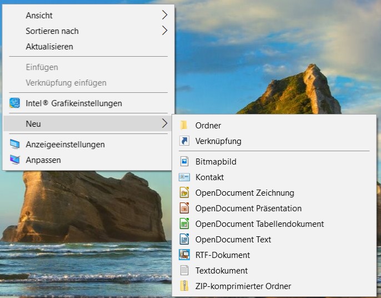
Task: Select Verknüpfung einfügen entry
Action: (x=88, y=83)
